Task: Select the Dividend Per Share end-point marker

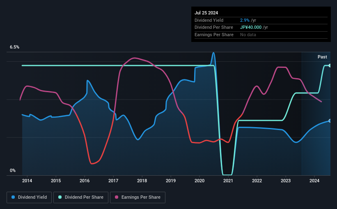Action: tap(330, 65)
